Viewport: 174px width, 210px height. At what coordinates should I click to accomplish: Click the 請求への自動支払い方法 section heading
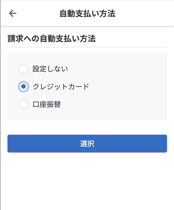tap(51, 39)
